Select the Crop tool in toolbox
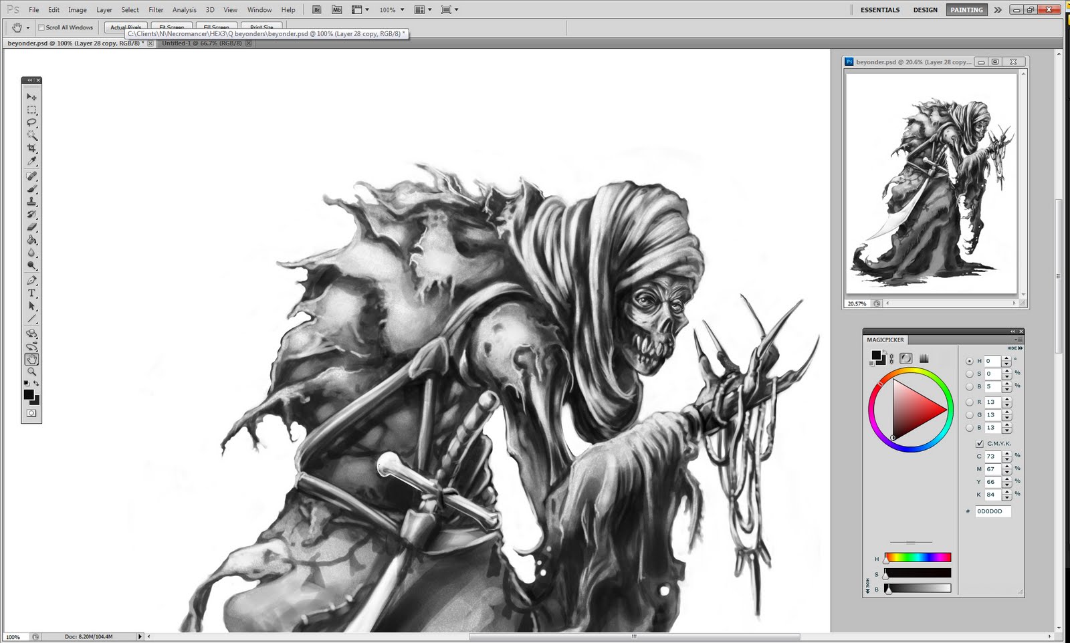This screenshot has height=643, width=1070. coord(31,148)
